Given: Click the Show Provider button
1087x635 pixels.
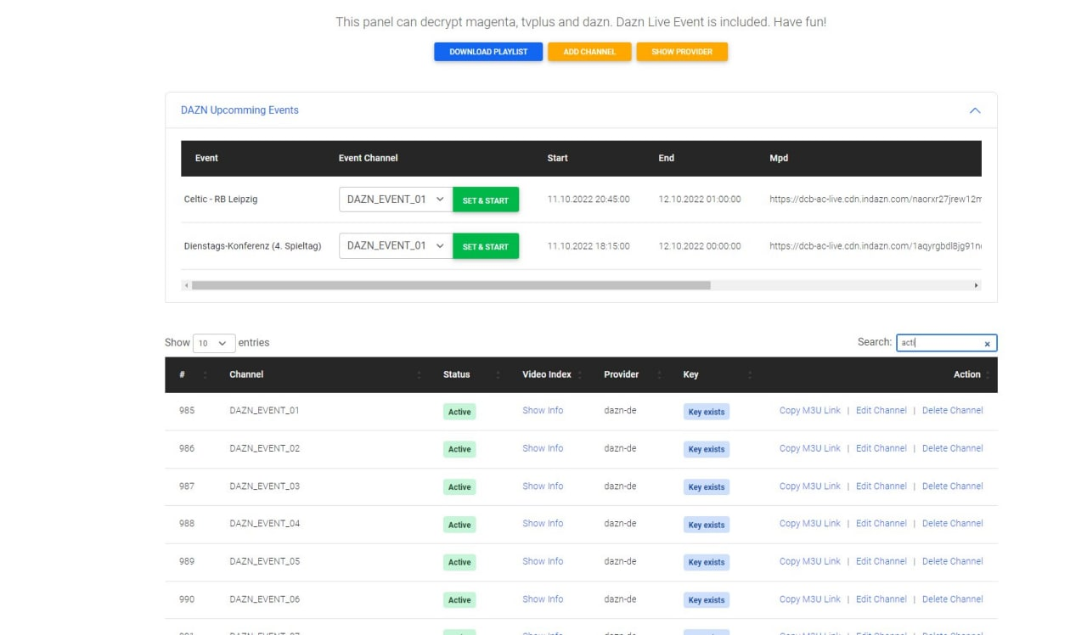Looking at the screenshot, I should click(682, 52).
